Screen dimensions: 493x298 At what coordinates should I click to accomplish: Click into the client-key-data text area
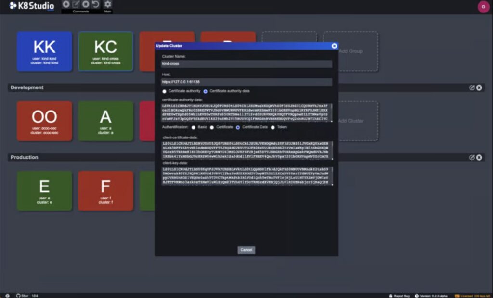(247, 176)
